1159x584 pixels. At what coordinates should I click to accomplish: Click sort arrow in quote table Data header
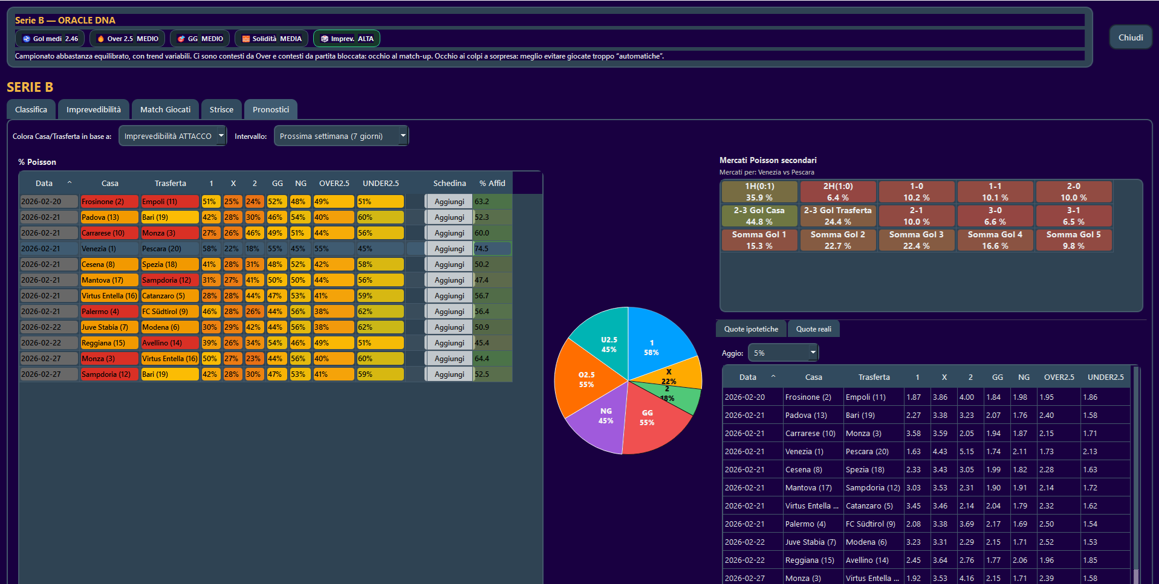(x=773, y=377)
